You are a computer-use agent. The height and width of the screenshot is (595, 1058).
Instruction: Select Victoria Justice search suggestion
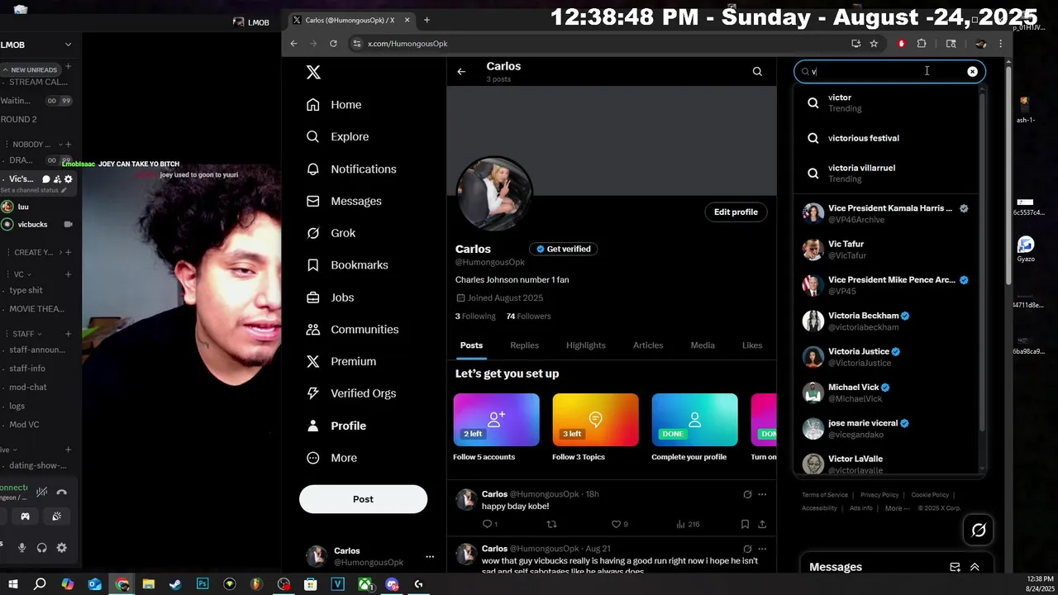point(888,357)
